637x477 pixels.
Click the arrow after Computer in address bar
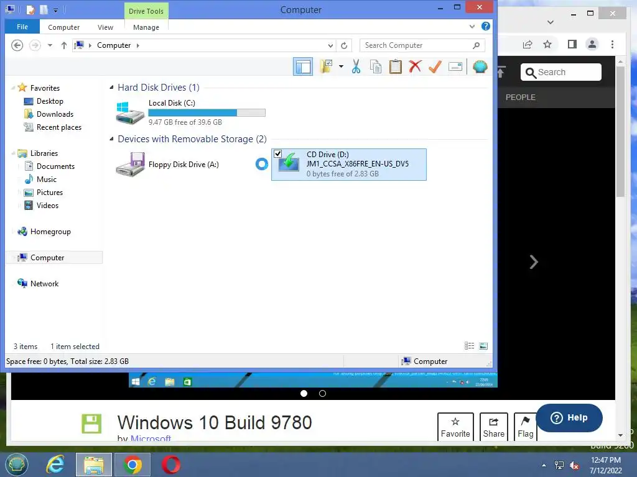click(x=137, y=45)
